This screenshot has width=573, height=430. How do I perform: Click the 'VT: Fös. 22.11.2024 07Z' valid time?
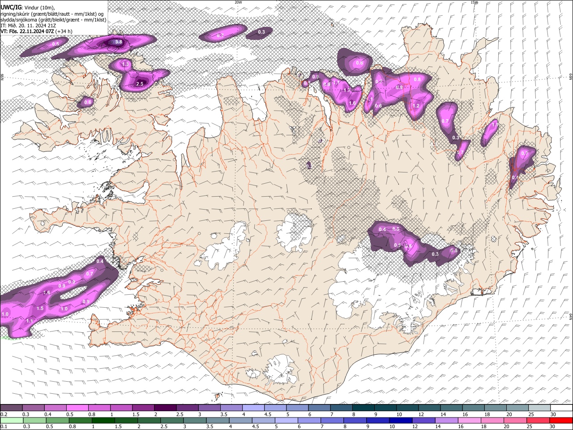pyautogui.click(x=27, y=31)
